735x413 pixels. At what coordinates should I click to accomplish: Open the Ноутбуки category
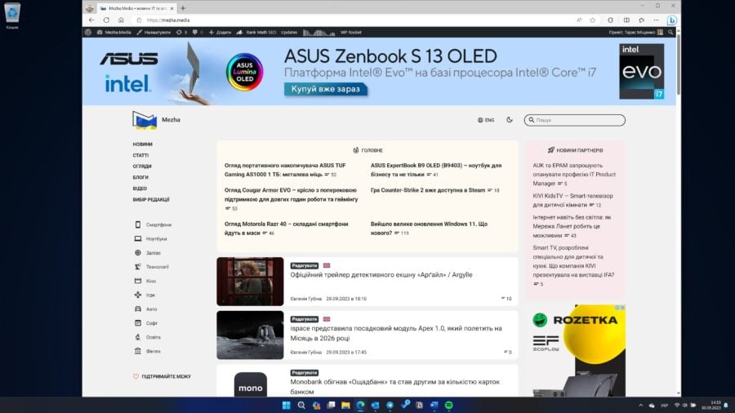pyautogui.click(x=151, y=239)
